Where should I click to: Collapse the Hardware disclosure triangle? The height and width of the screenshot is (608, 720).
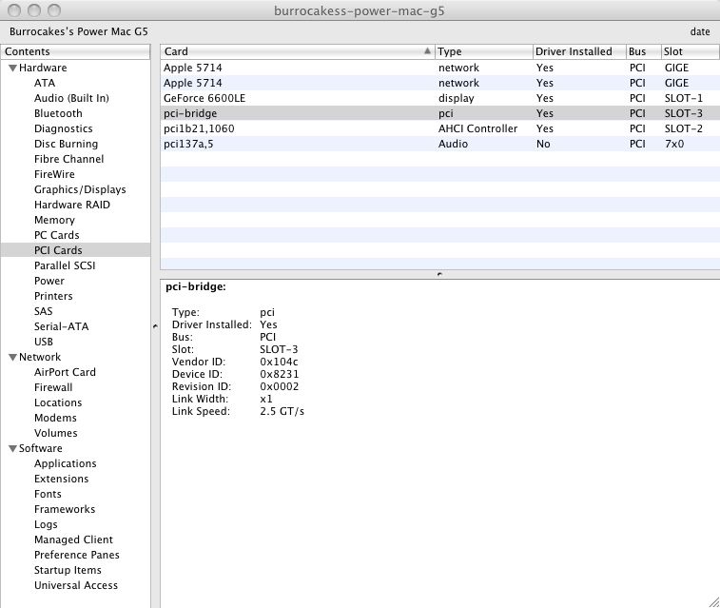click(12, 69)
